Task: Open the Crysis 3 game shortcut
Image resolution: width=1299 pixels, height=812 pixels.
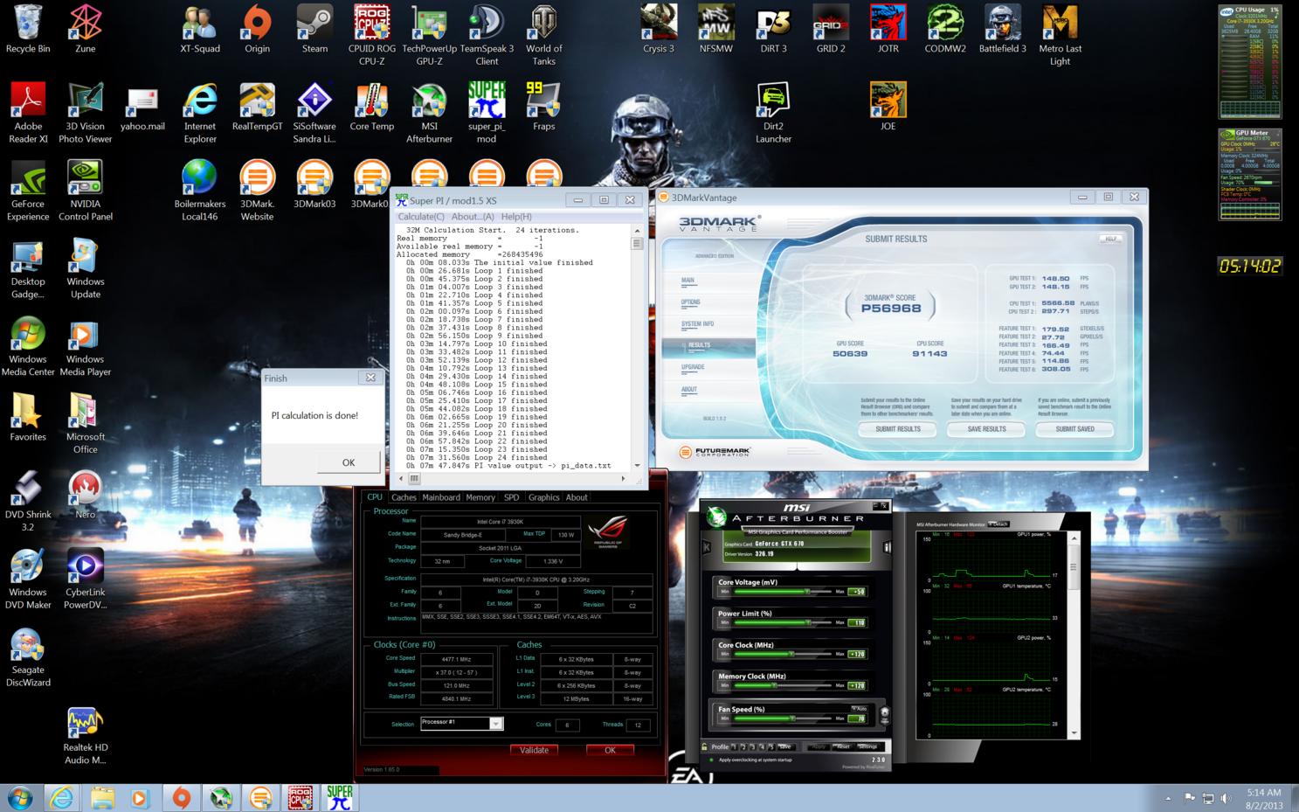Action: pyautogui.click(x=659, y=29)
